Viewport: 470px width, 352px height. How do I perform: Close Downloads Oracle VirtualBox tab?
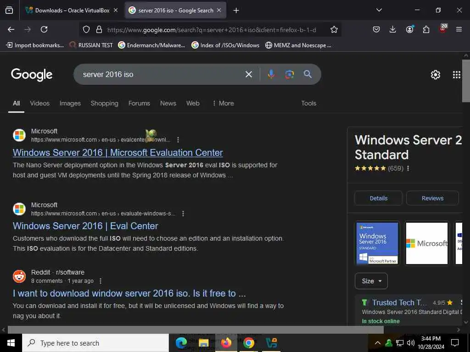(x=116, y=10)
